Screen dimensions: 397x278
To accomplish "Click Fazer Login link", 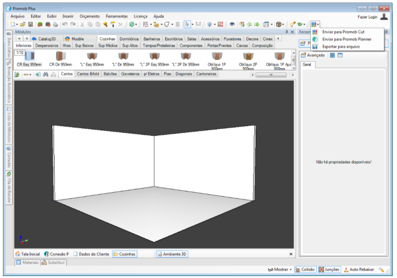I will (x=367, y=17).
